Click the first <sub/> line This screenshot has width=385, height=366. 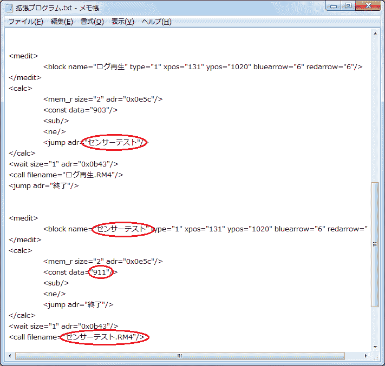coord(56,121)
